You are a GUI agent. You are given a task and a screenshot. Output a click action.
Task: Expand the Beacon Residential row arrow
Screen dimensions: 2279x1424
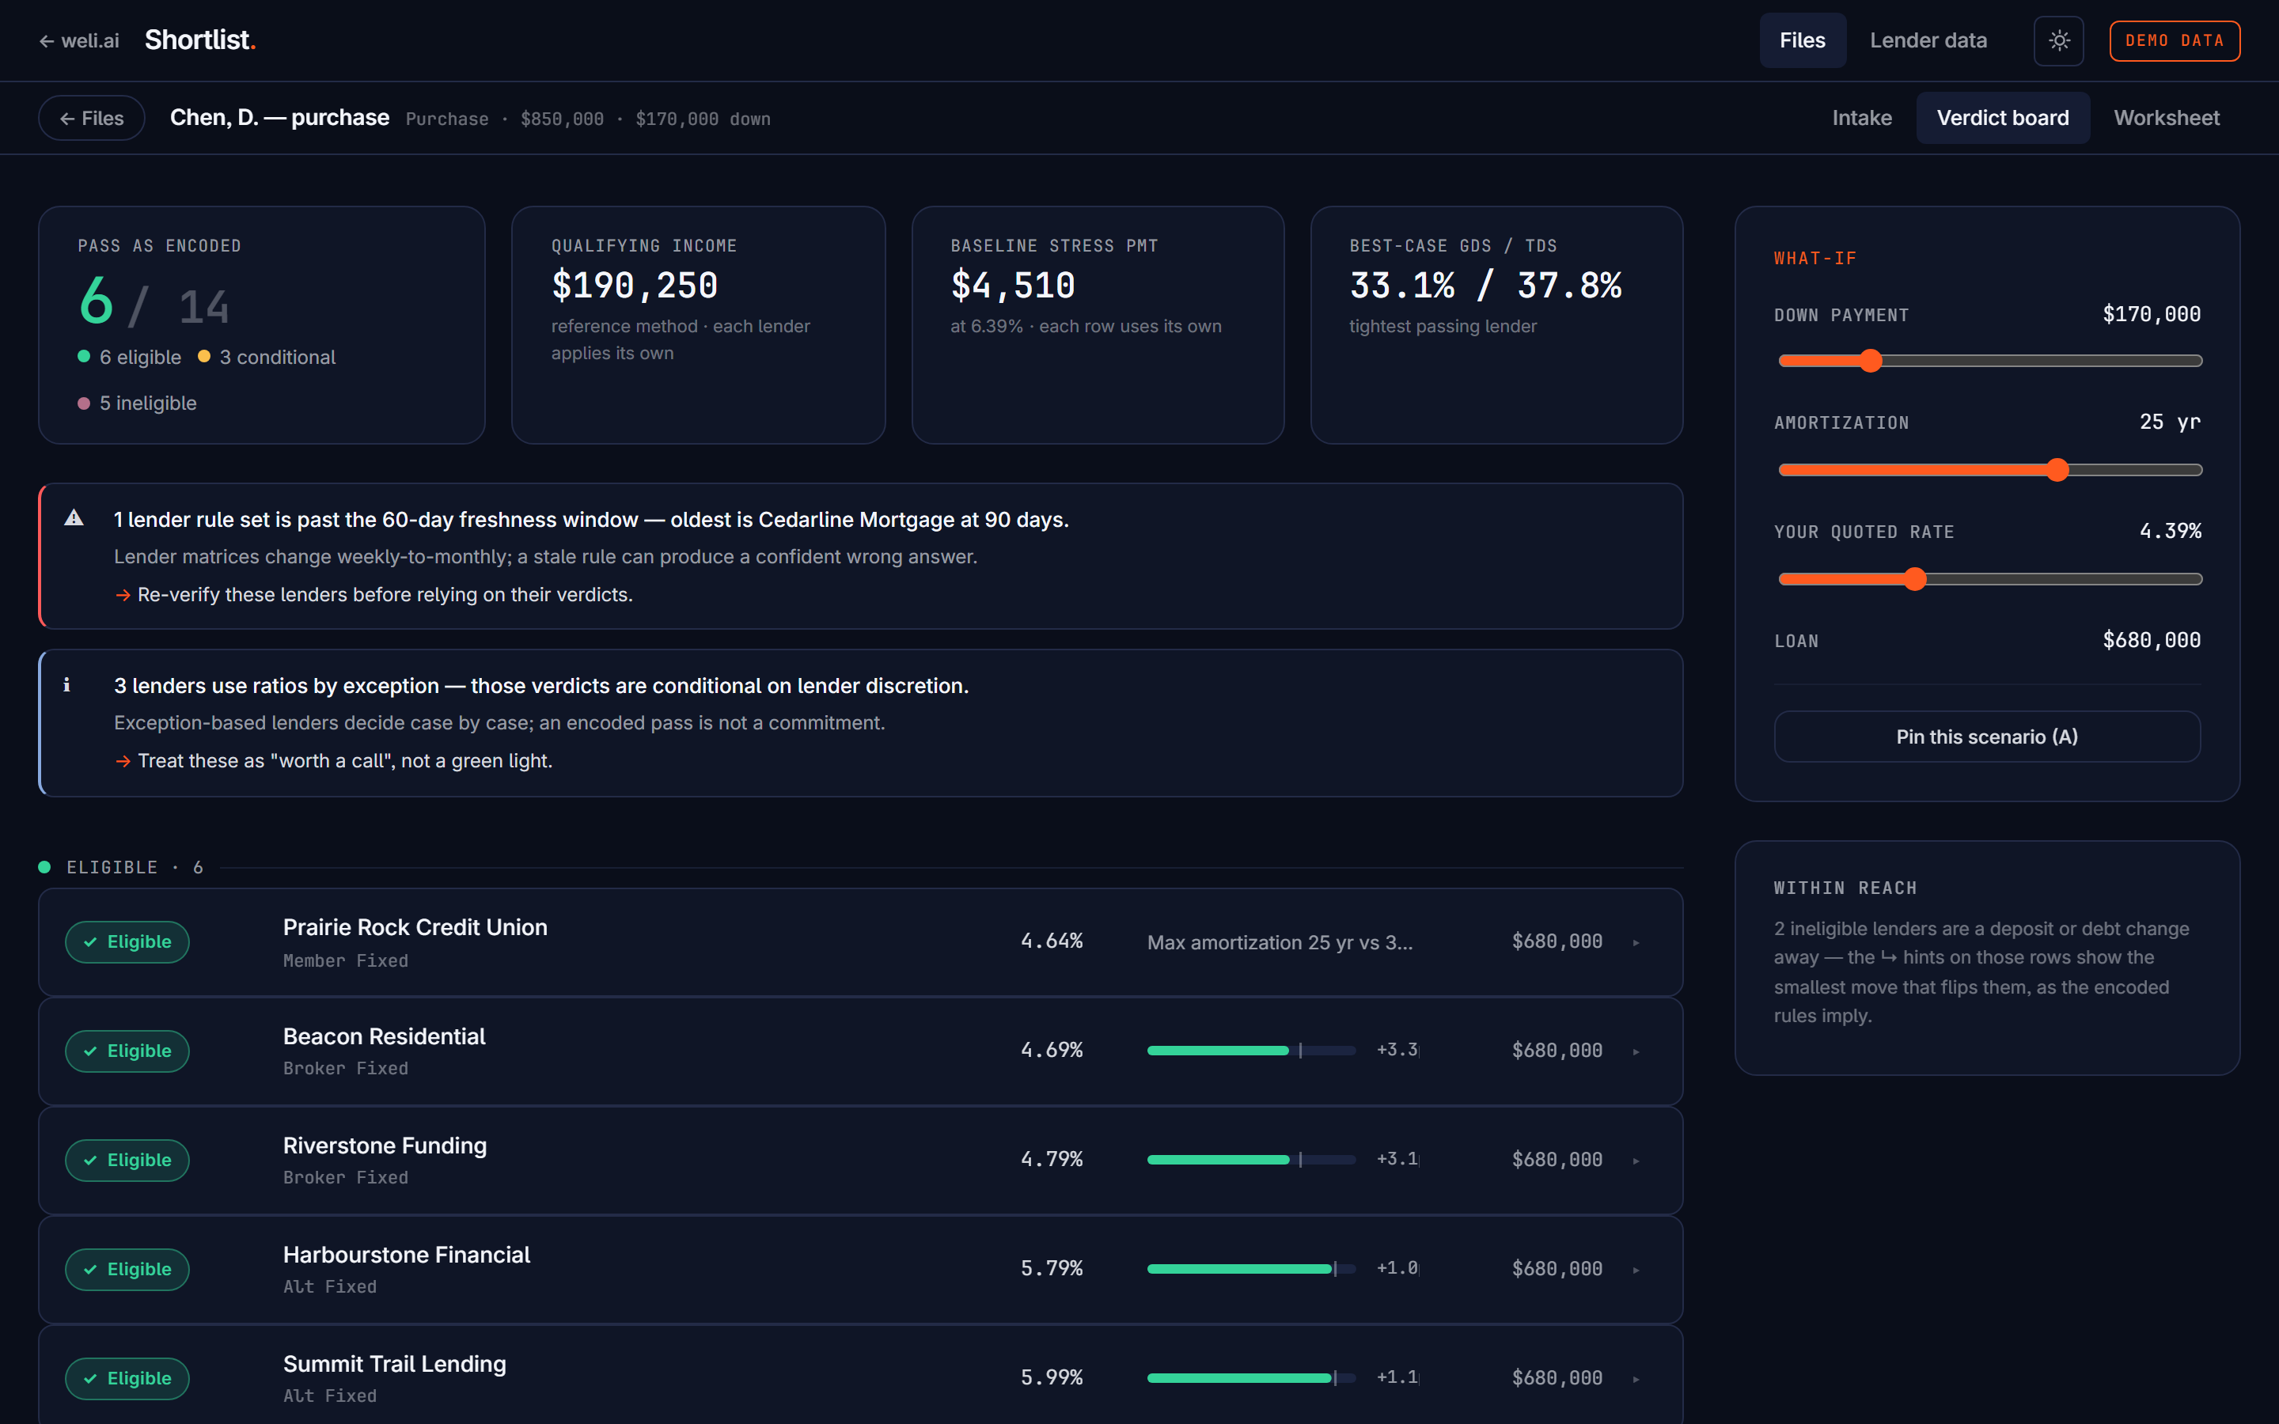pos(1636,1052)
